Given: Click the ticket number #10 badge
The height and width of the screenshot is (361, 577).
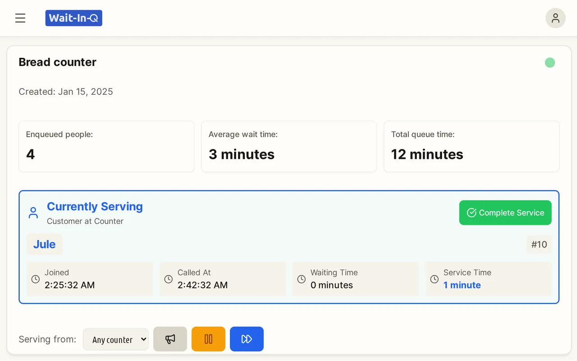Looking at the screenshot, I should pos(539,244).
